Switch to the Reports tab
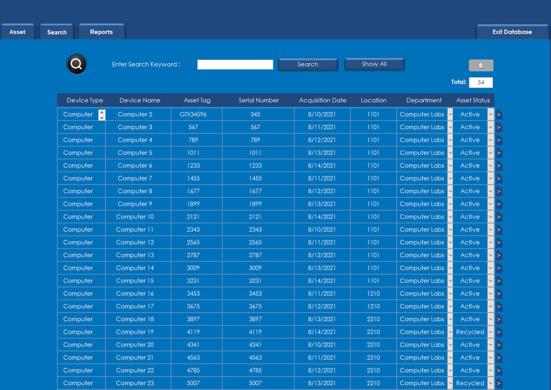551x390 pixels. tap(101, 31)
